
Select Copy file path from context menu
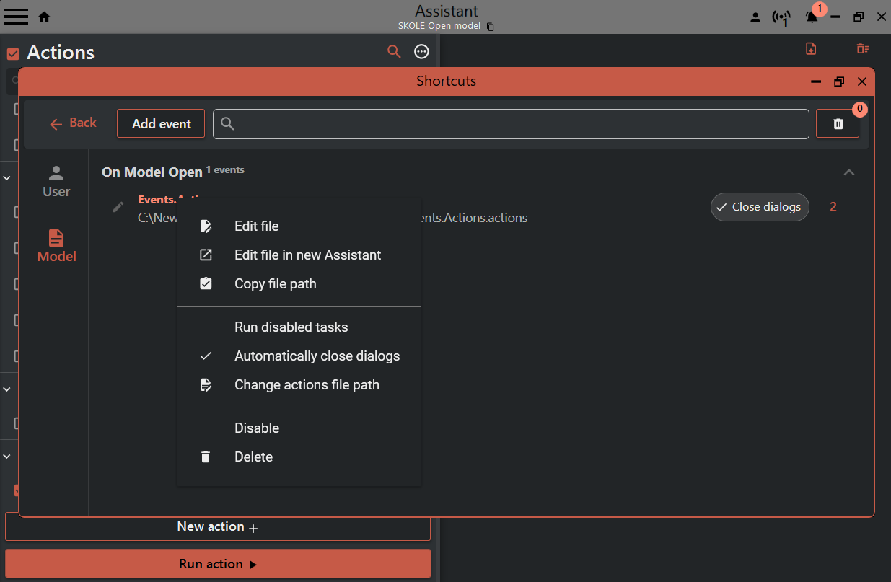(275, 284)
